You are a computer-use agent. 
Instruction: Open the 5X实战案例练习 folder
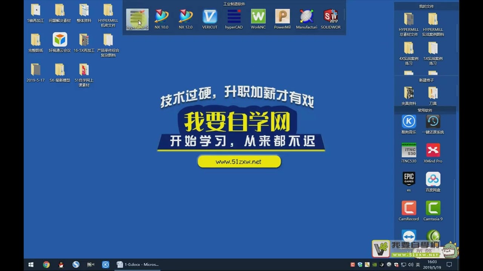(x=433, y=53)
